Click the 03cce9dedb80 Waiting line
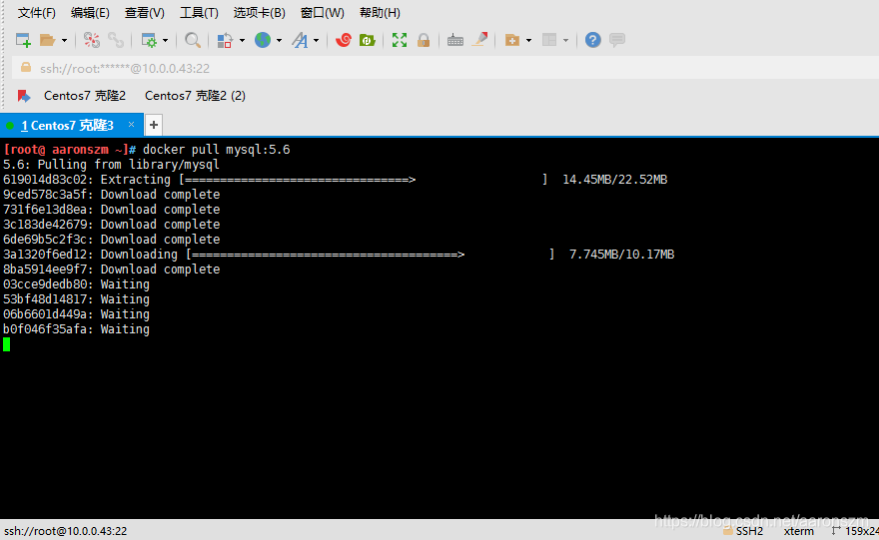The height and width of the screenshot is (540, 879). pyautogui.click(x=76, y=284)
